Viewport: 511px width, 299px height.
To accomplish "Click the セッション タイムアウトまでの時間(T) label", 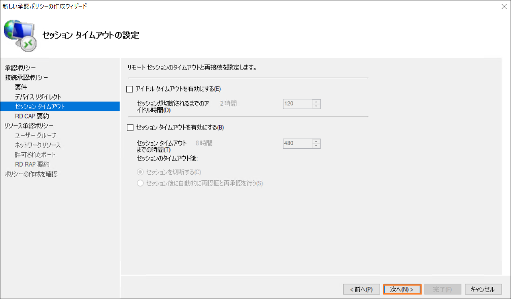I will [162, 147].
